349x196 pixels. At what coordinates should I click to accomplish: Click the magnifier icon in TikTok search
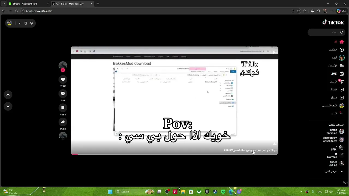(342, 32)
